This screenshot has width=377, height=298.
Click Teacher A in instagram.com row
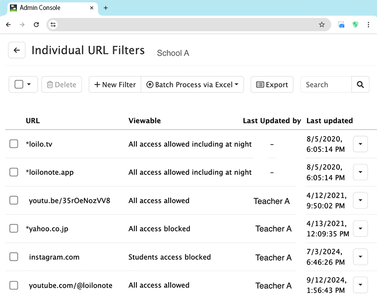273,257
